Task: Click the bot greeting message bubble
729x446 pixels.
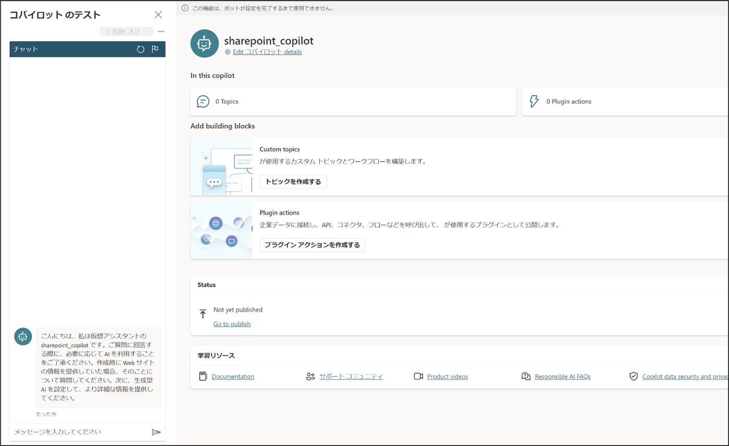Action: pyautogui.click(x=98, y=368)
